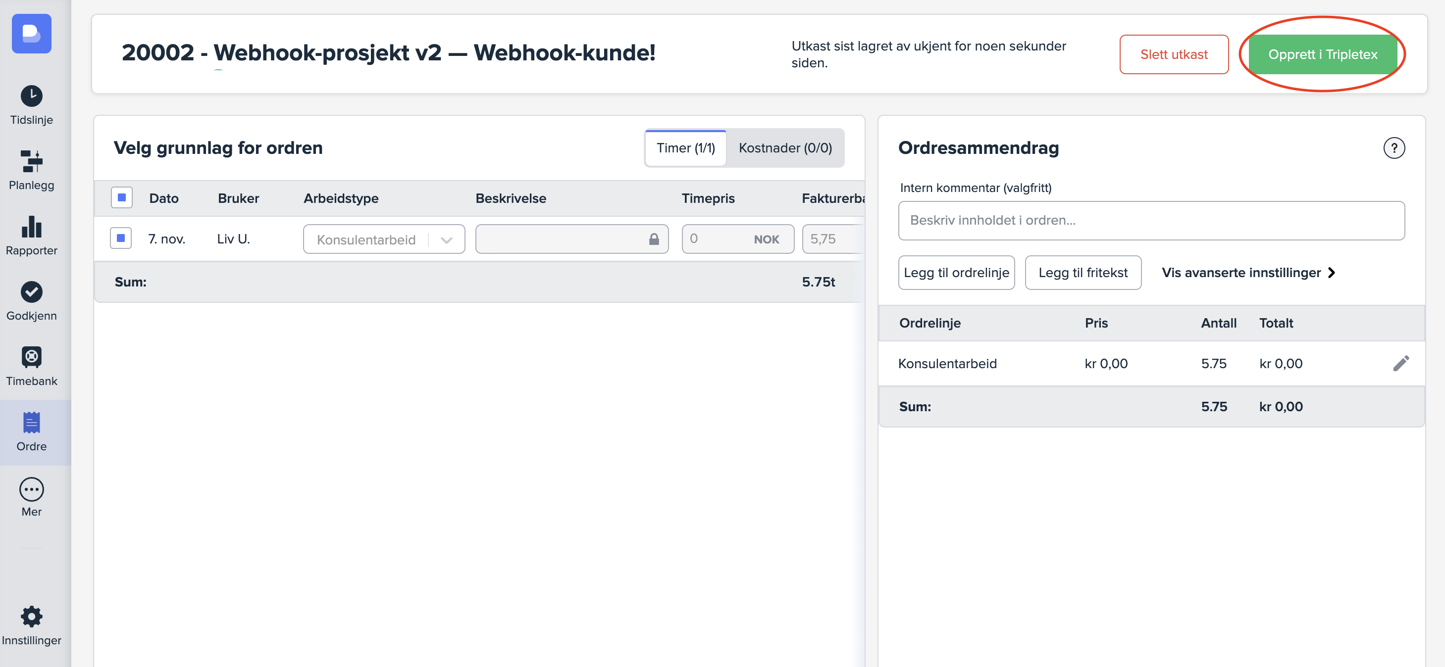Click pencil icon to edit Konsulentarbeid order line
This screenshot has width=1445, height=667.
pyautogui.click(x=1400, y=363)
